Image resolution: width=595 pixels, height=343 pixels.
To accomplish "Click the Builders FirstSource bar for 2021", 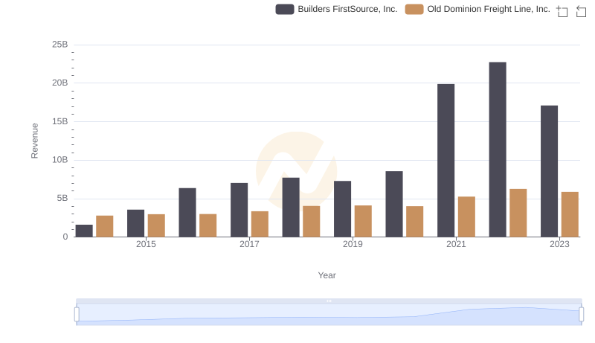I will coord(446,161).
